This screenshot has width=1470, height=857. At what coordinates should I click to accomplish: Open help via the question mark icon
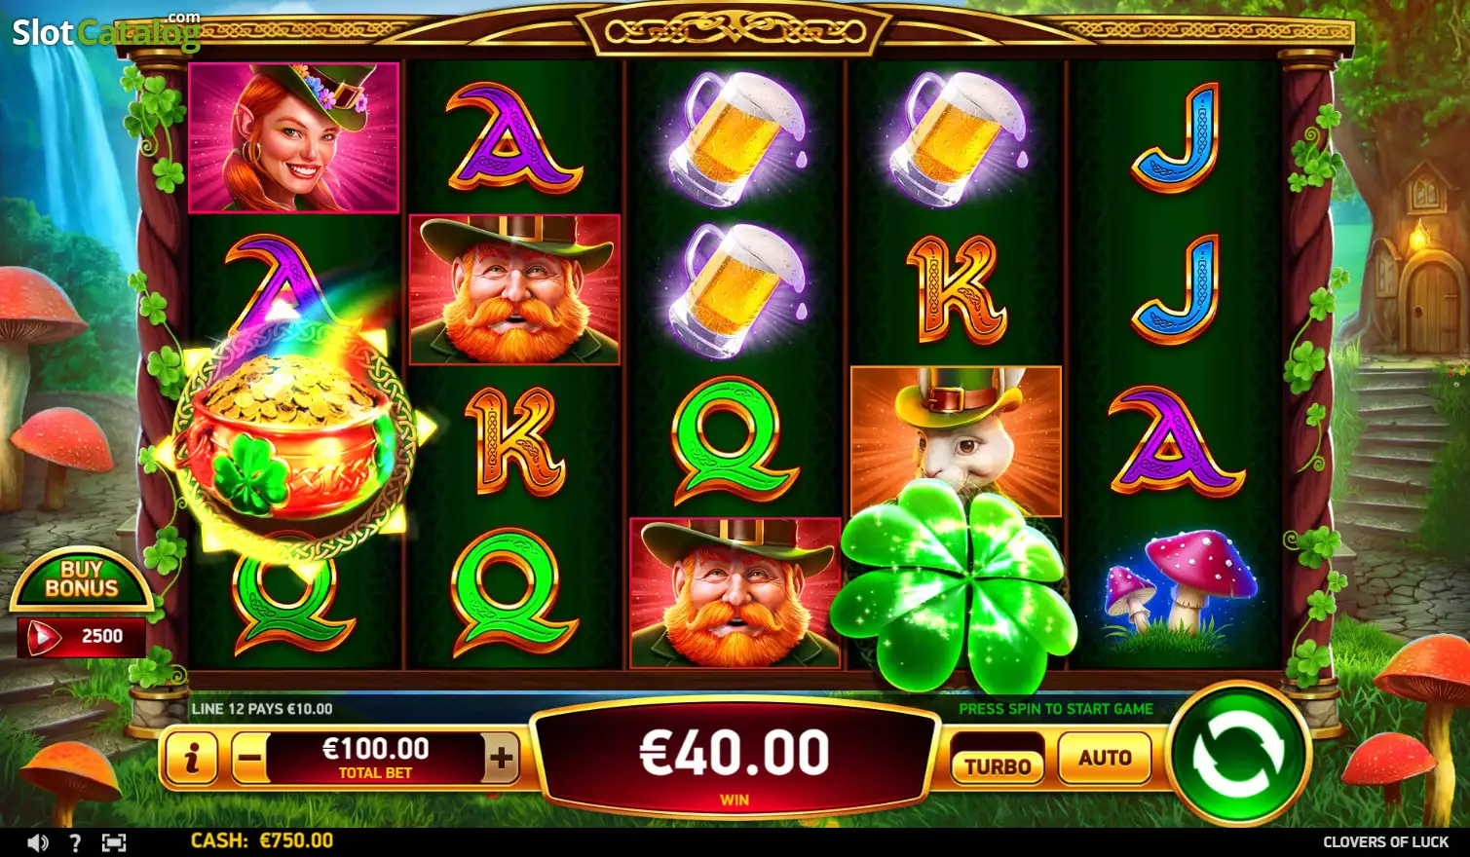[75, 842]
